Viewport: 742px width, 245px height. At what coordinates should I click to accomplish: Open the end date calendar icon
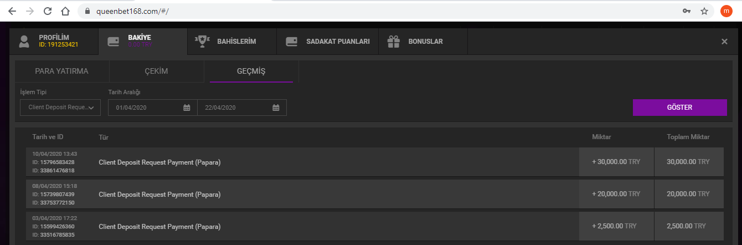tap(276, 108)
